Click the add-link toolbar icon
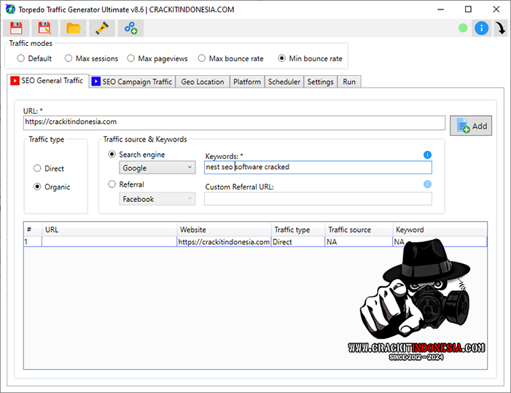Image resolution: width=511 pixels, height=393 pixels. point(130,28)
